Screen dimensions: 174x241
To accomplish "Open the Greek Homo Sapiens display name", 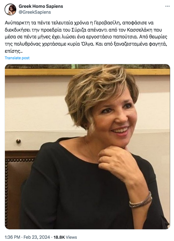I will coord(41,6).
